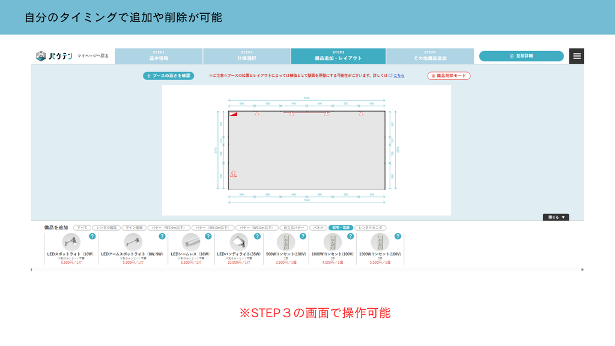The width and height of the screenshot is (615, 346).
Task: Filter items by バナー (W9.0m以下)
Action: 257,228
